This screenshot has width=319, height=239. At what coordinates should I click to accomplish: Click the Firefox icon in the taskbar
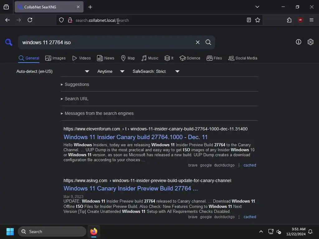[94, 232]
